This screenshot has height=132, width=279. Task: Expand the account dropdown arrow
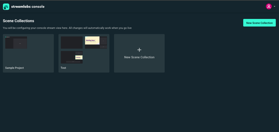tap(274, 6)
